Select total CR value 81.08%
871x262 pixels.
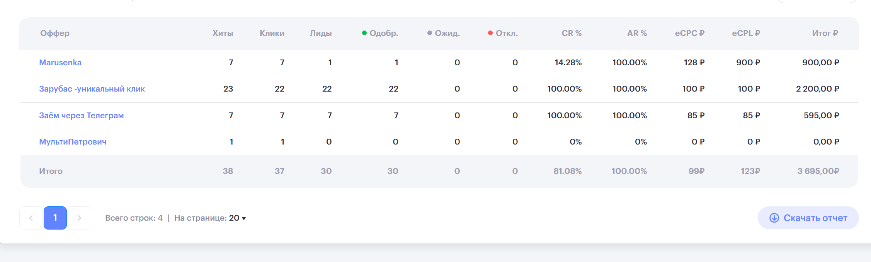pyautogui.click(x=568, y=171)
